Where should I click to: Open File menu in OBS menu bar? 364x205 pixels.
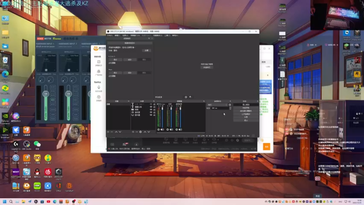point(110,36)
